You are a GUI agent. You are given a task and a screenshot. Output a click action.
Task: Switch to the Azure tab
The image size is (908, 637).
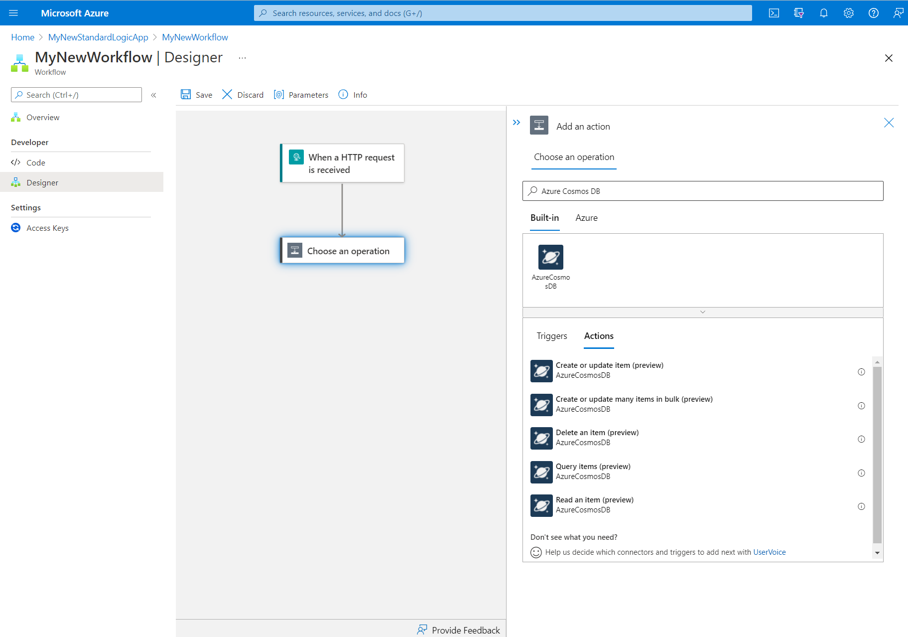(586, 218)
